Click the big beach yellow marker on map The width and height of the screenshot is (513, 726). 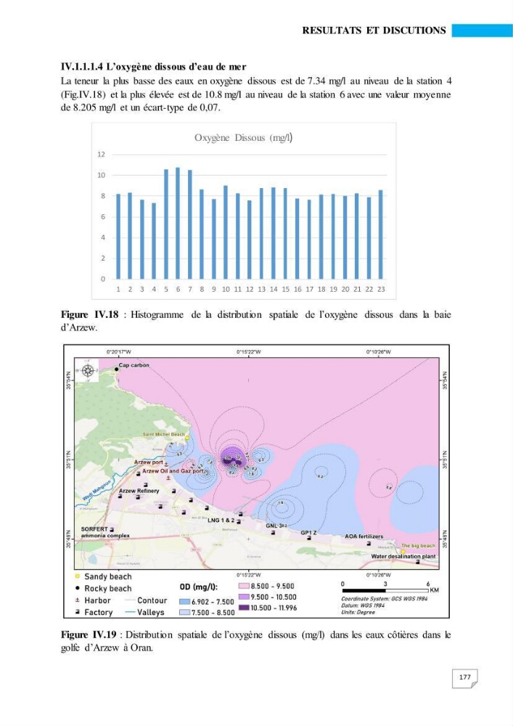(x=403, y=552)
